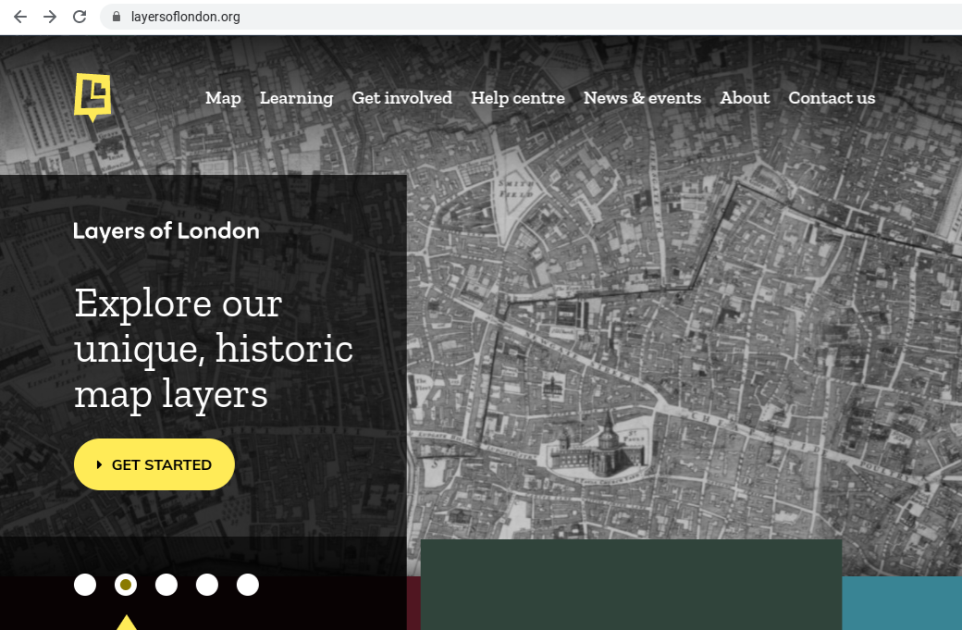Click the dark green content panel
Image resolution: width=962 pixels, height=630 pixels.
tap(631, 585)
